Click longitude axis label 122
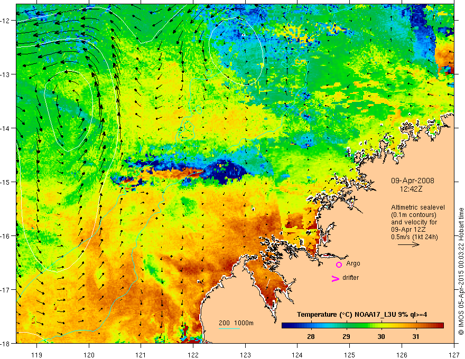 coord(193,355)
